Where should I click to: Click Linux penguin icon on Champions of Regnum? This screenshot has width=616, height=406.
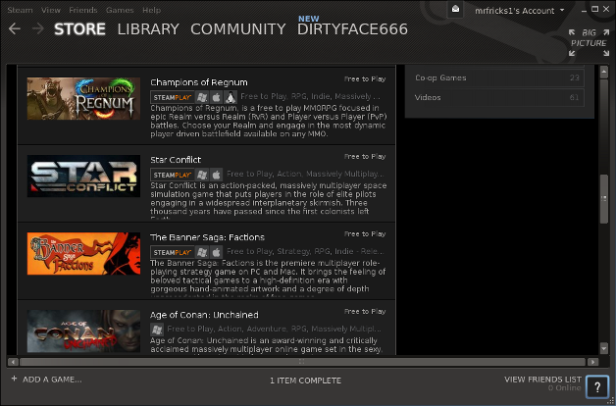tap(231, 97)
